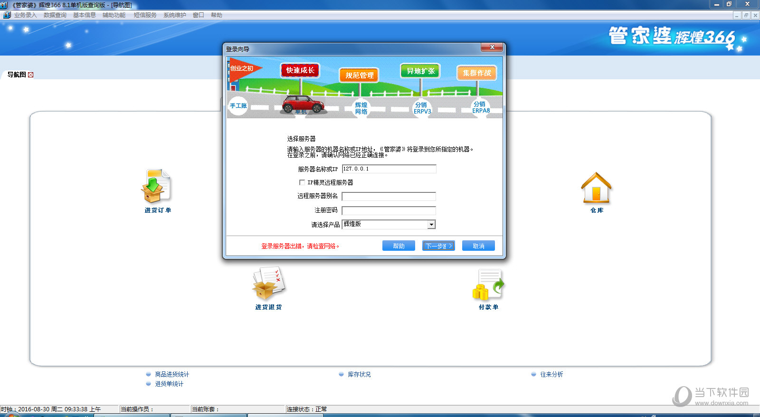Open the 系统维护 menu
Screen dimensions: 760x417
pos(175,15)
